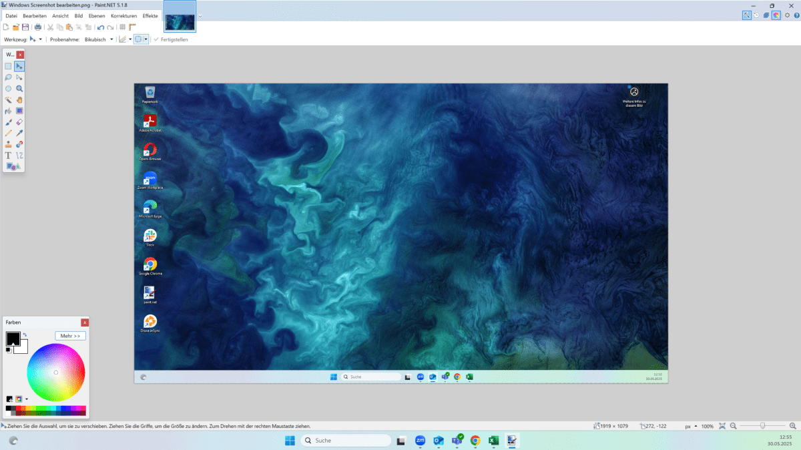The width and height of the screenshot is (801, 450).
Task: Switch to the Clone Stamp tool
Action: point(8,144)
